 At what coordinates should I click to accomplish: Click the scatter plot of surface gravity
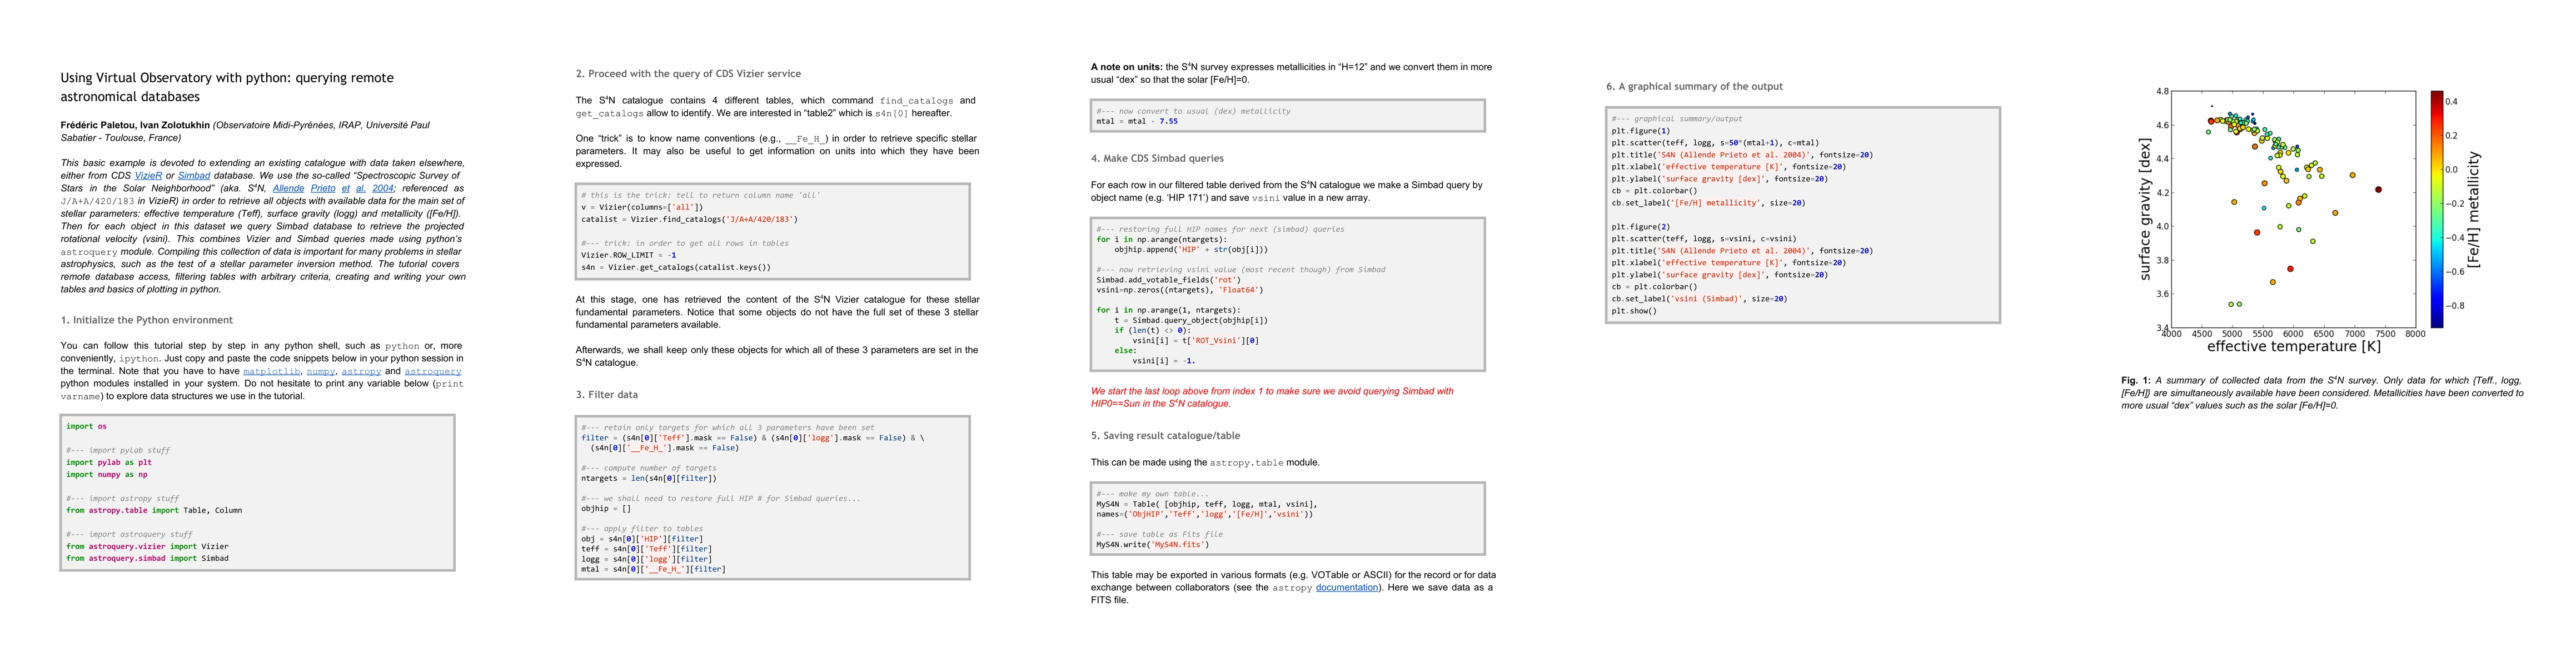coord(2294,210)
